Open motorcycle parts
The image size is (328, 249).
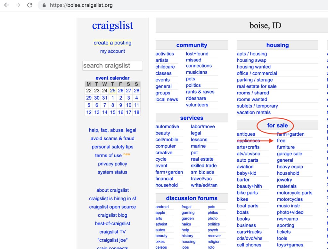(295, 193)
